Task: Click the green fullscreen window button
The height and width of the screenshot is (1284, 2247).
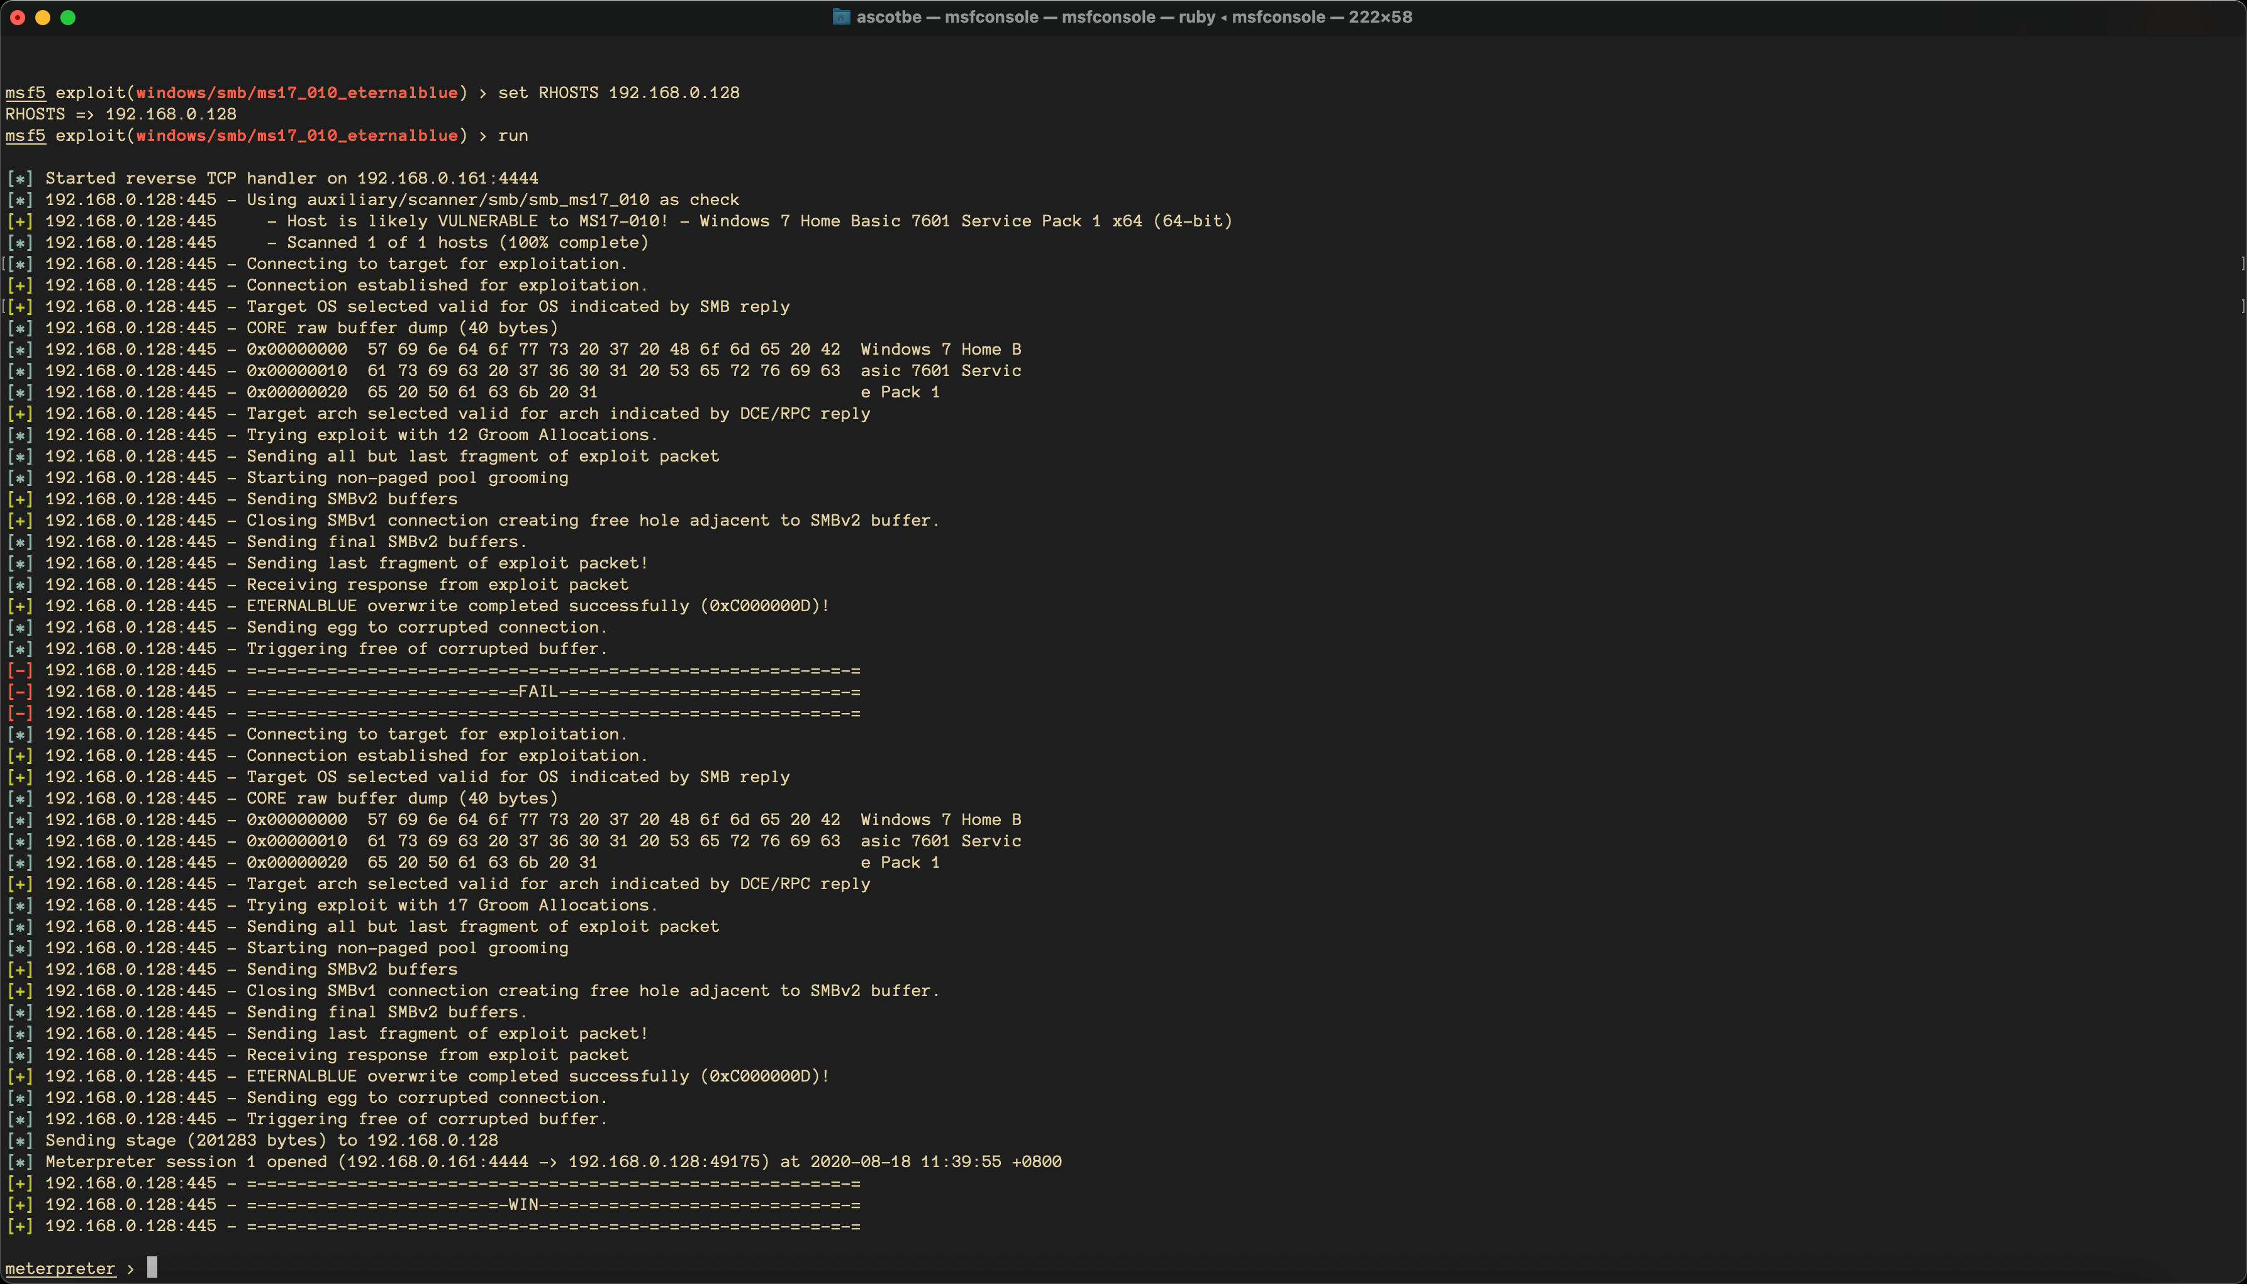Action: point(68,18)
